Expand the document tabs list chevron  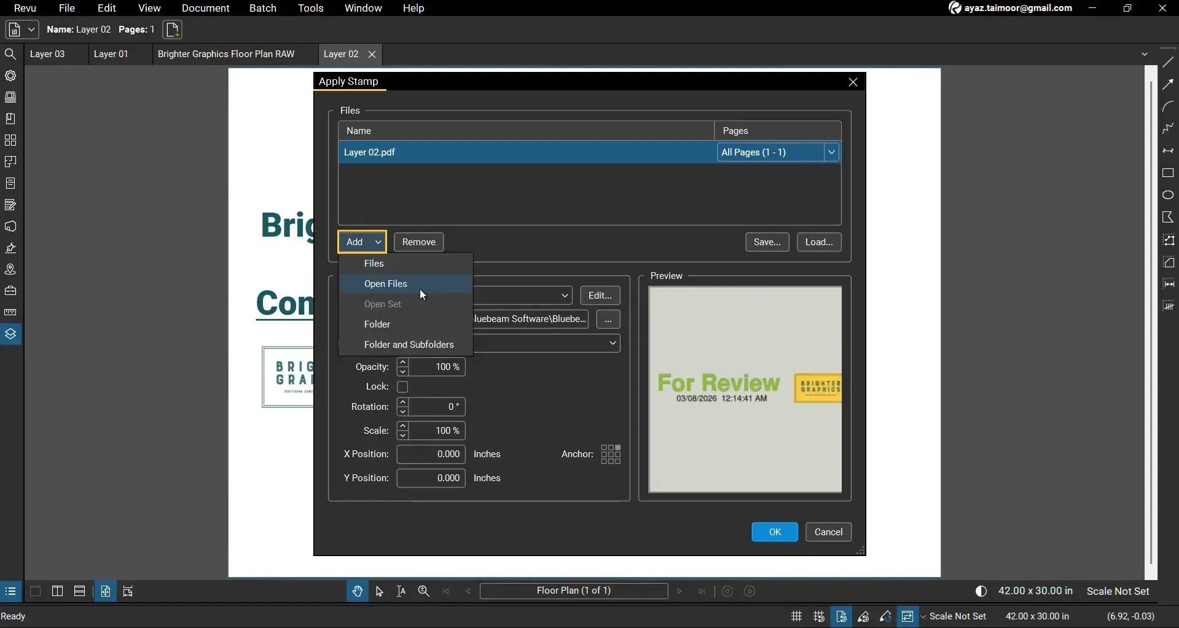[1145, 54]
